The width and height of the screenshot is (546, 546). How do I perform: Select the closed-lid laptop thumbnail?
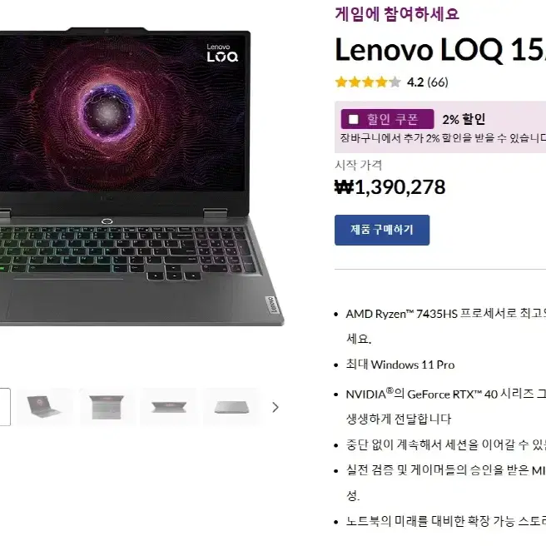[231, 407]
